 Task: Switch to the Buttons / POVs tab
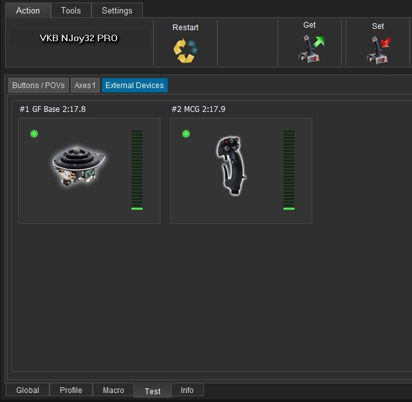[39, 86]
